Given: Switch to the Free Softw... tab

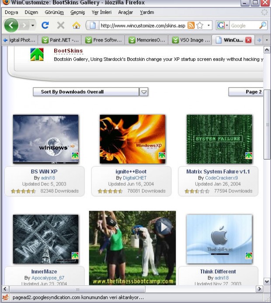Looking at the screenshot, I should (103, 40).
